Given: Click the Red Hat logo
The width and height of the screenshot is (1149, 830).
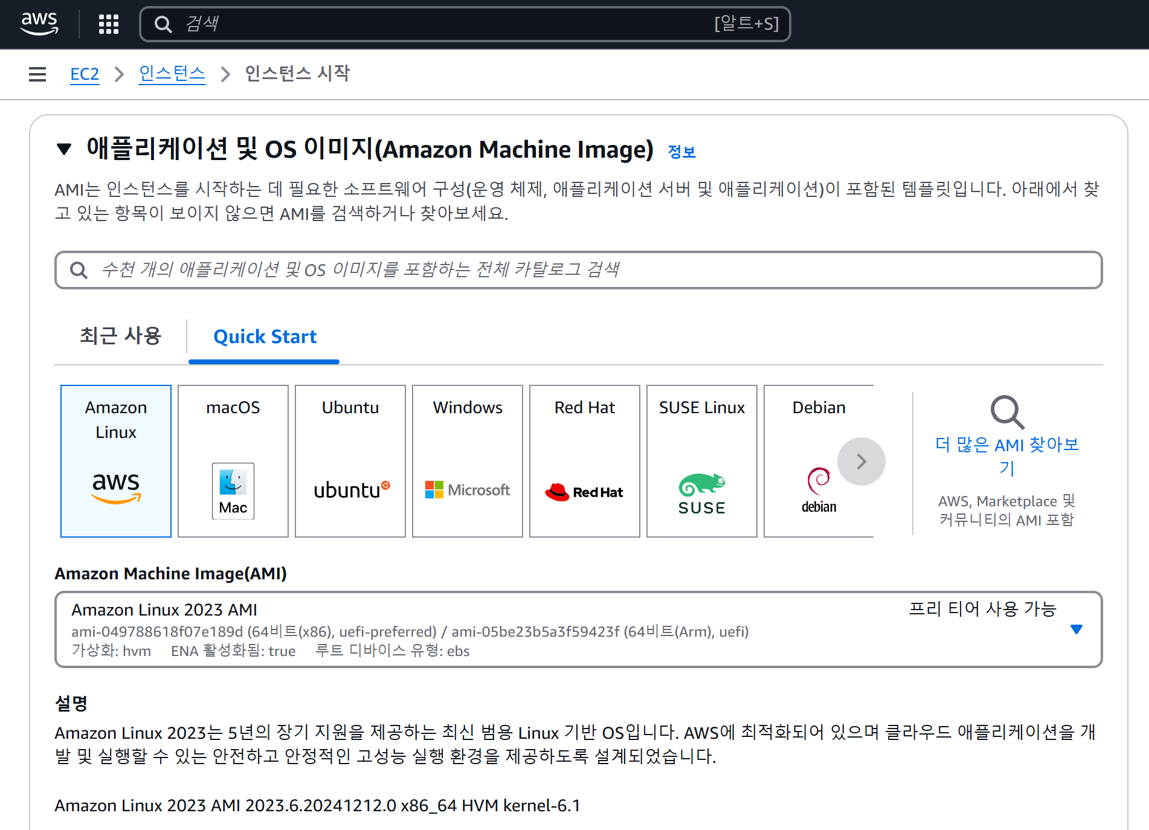Looking at the screenshot, I should 584,492.
